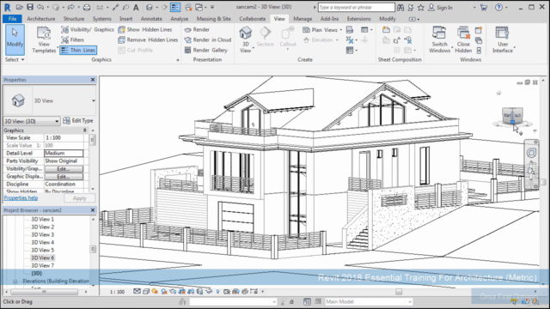550x309 pixels.
Task: Open View Templates tool
Action: 44,39
